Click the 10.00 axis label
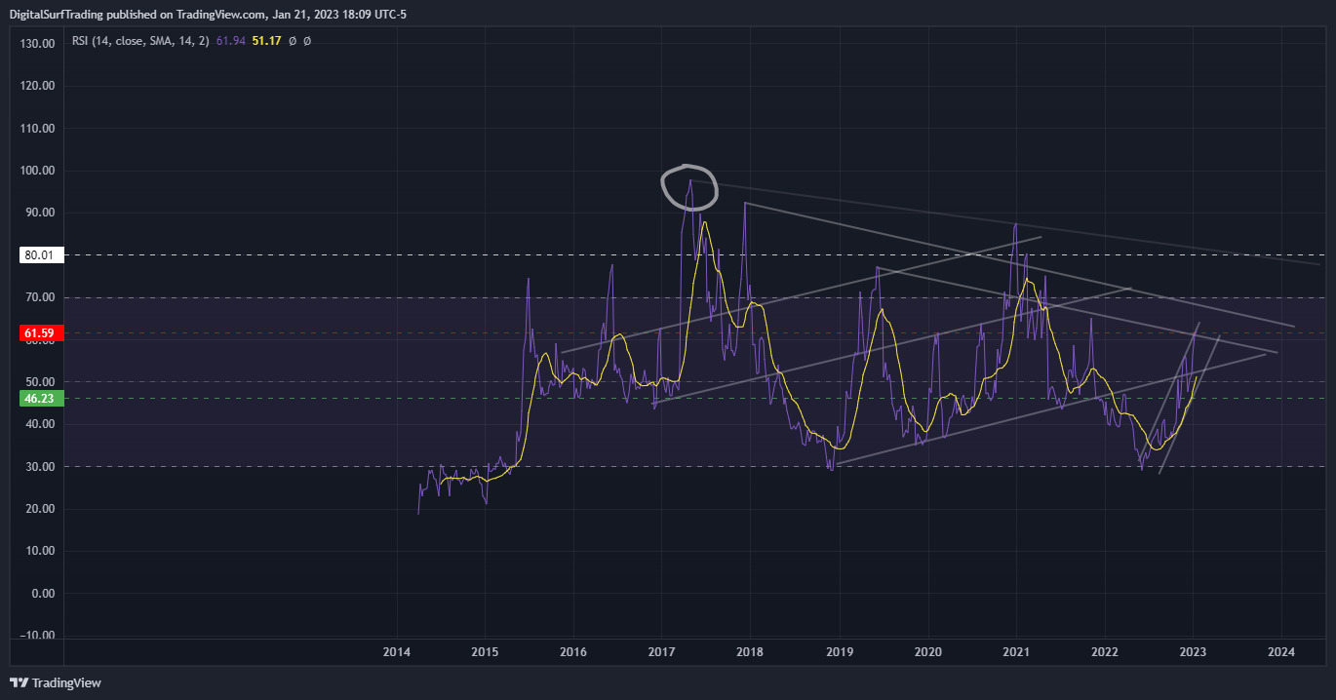 tap(39, 551)
